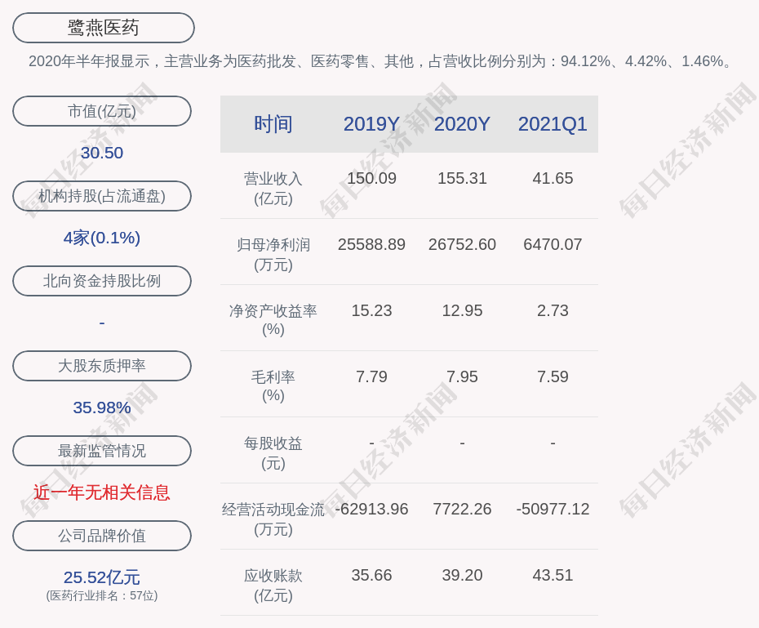
Task: Click the pledge rate value 35.98%
Action: pyautogui.click(x=102, y=408)
